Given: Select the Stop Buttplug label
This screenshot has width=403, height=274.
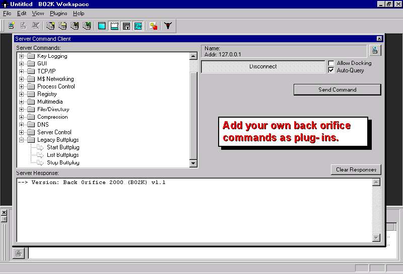Looking at the screenshot, I should 63,163.
